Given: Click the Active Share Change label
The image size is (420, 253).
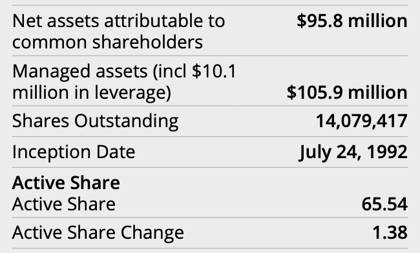Looking at the screenshot, I should (98, 232).
